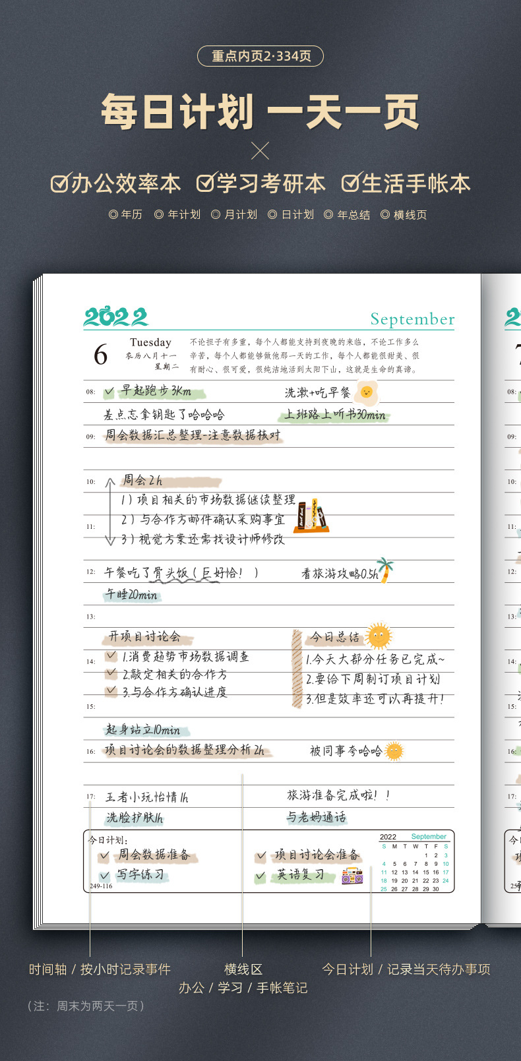Click the mini calendar's September header
Viewport: 521px width, 1061px height.
pyautogui.click(x=429, y=836)
